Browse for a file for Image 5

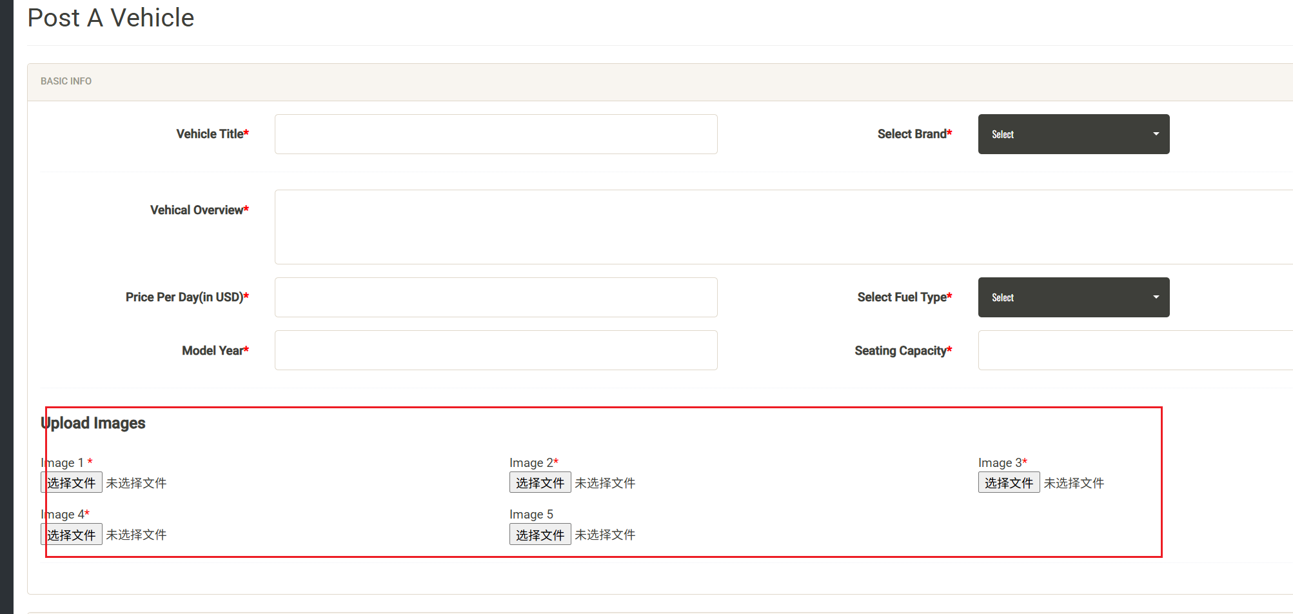click(540, 535)
